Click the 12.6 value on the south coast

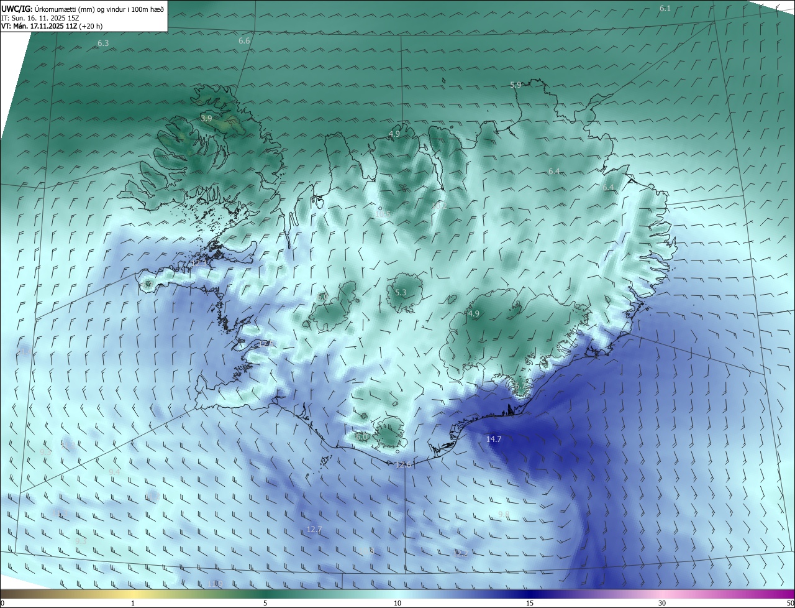(404, 464)
